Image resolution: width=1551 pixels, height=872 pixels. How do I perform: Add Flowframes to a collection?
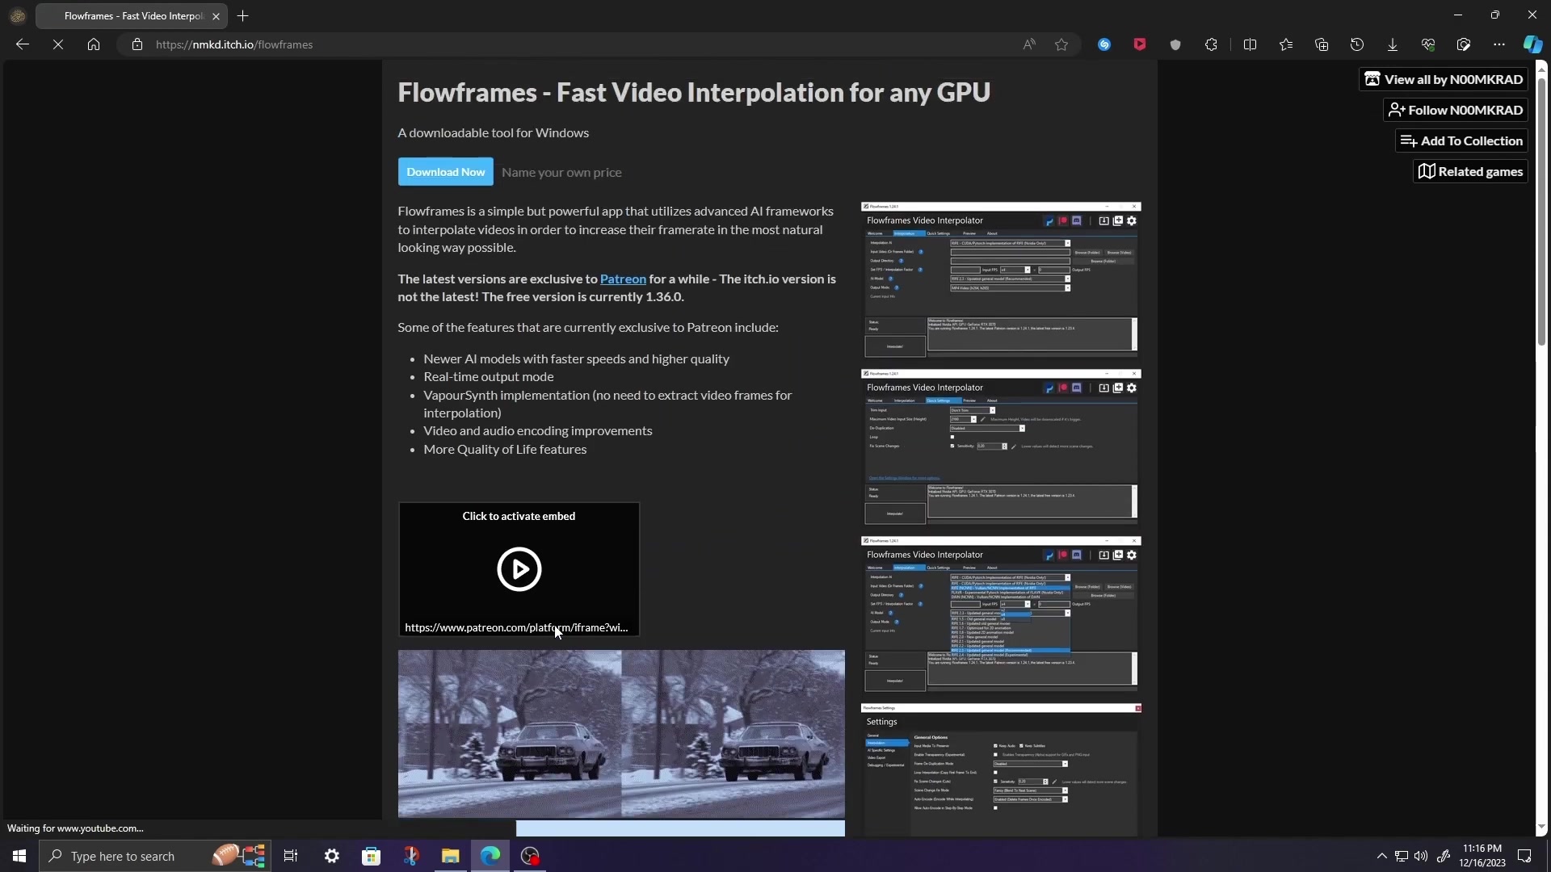pyautogui.click(x=1461, y=140)
